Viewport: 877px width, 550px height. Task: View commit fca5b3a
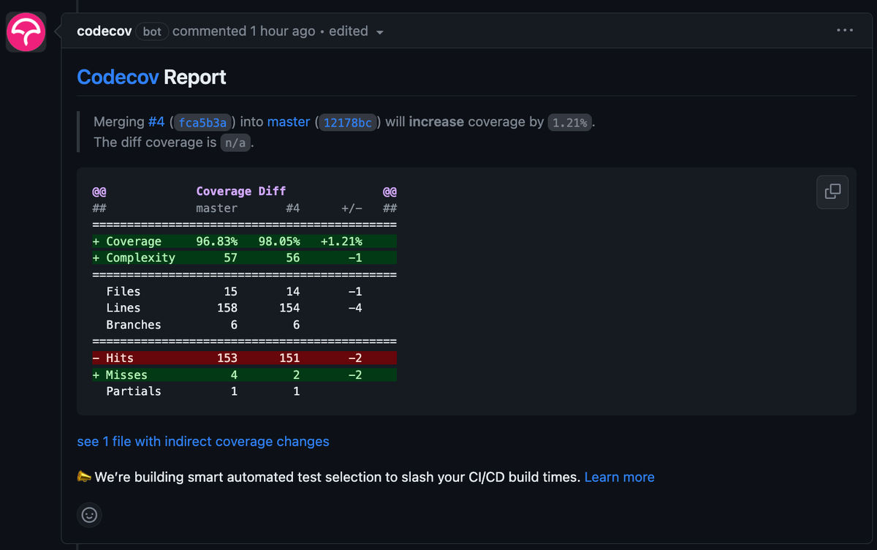point(202,122)
